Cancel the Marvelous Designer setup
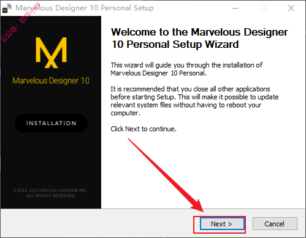The image size is (306, 238). point(275,224)
